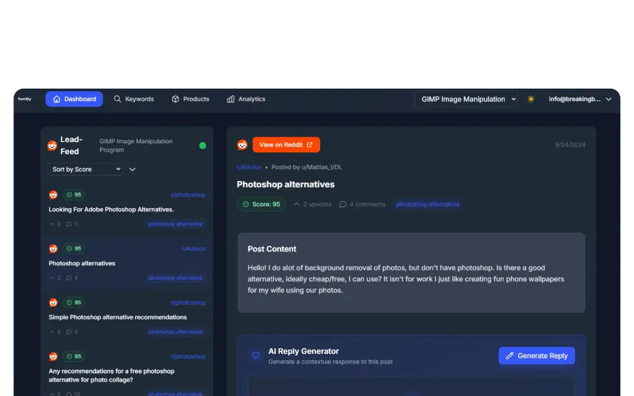The height and width of the screenshot is (396, 634).
Task: Click the green Score: 95 badge
Action: 261,204
